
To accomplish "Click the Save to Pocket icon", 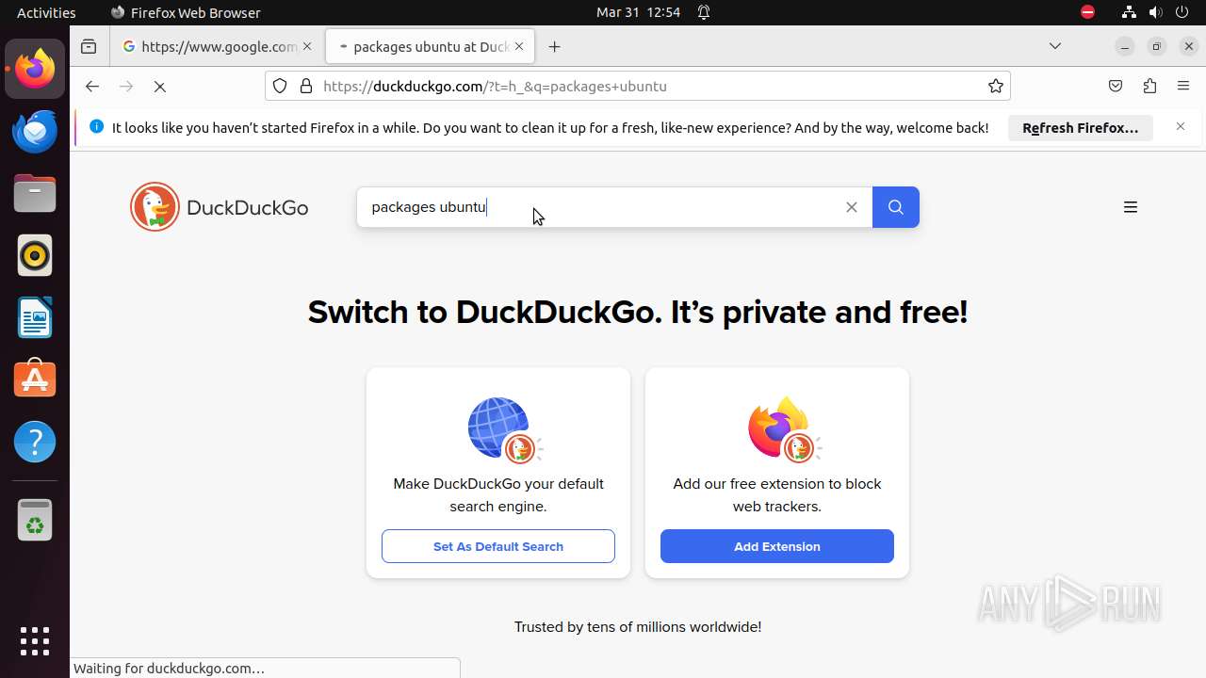I will click(x=1116, y=86).
